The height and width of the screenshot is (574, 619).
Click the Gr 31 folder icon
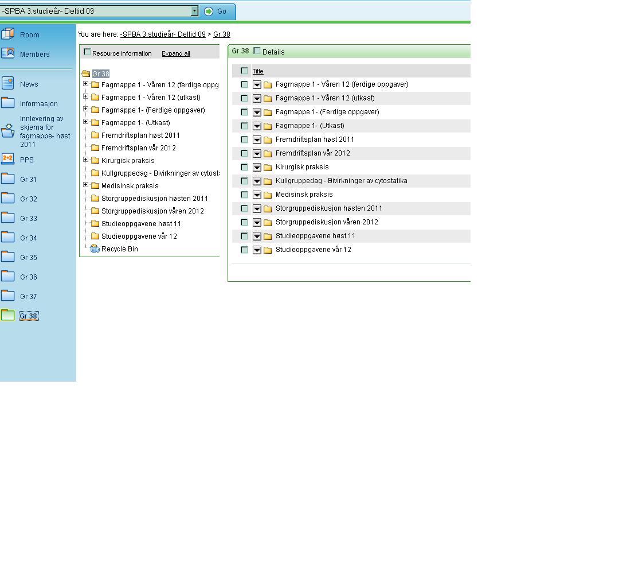point(8,179)
